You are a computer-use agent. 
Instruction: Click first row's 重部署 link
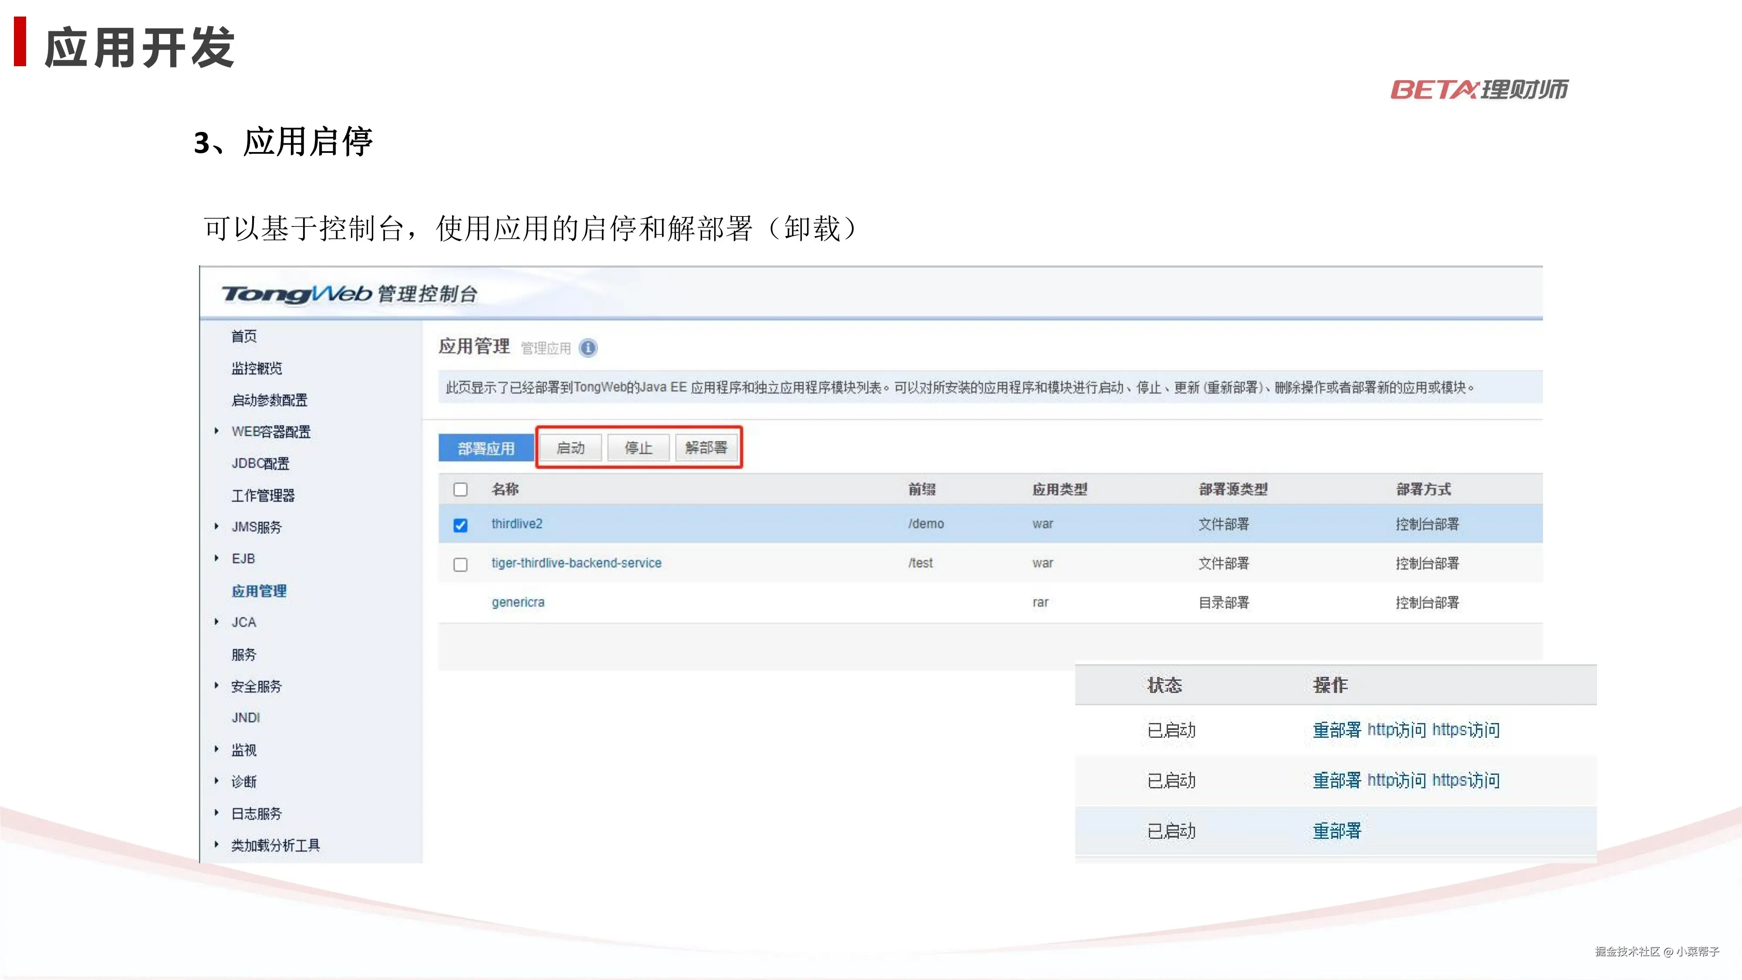coord(1336,730)
